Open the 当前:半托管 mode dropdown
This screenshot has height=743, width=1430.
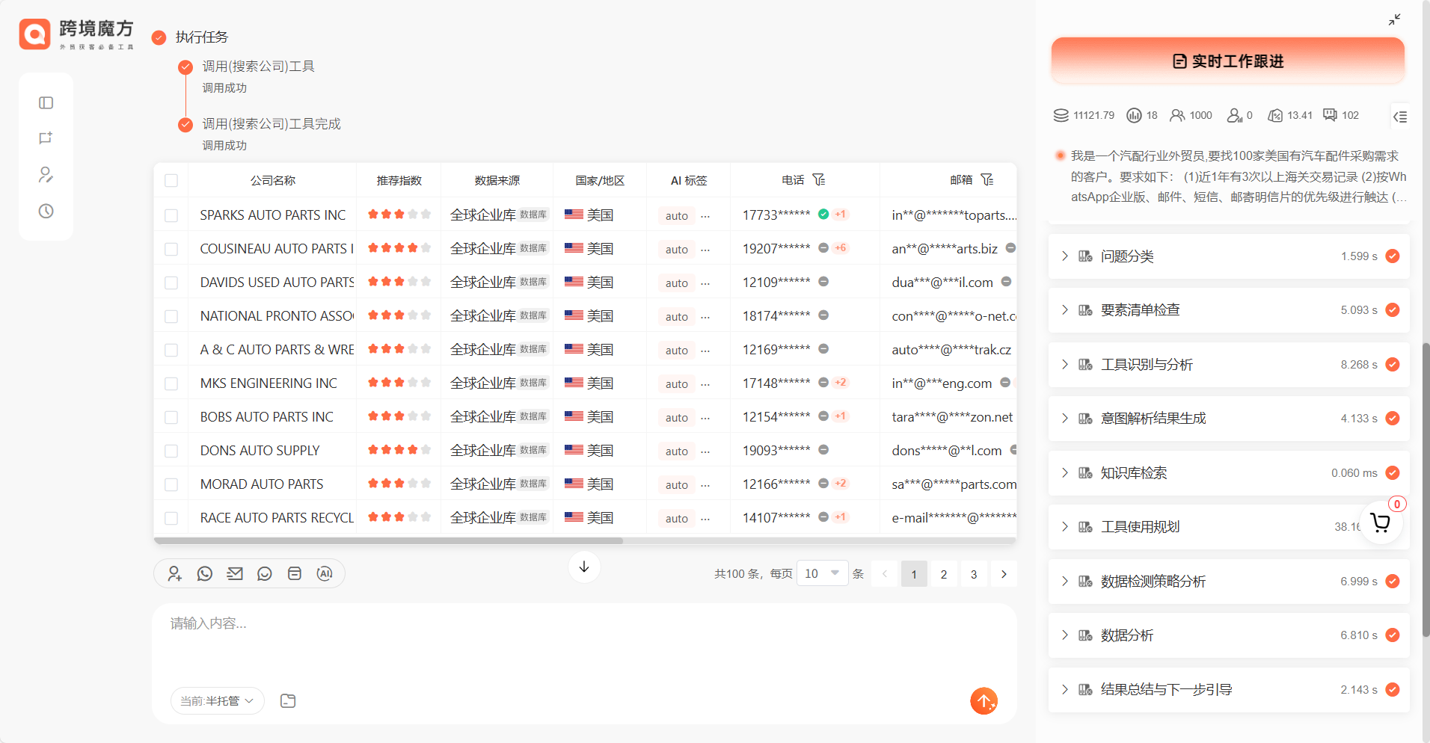[217, 700]
